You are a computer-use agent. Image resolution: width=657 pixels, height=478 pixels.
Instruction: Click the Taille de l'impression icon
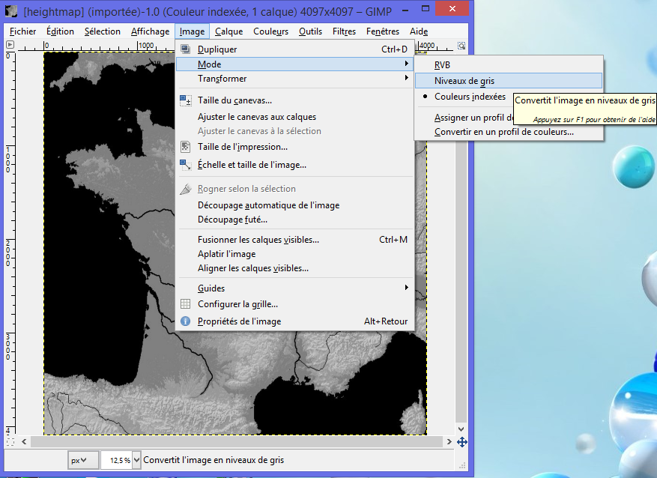(x=185, y=147)
